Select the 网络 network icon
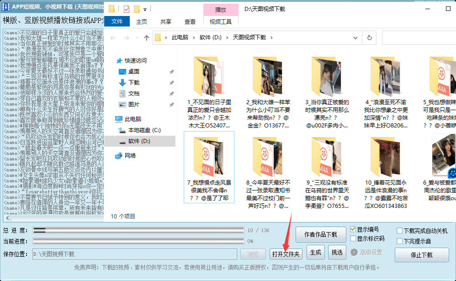Screen dimensions: 456x281 pos(119,156)
